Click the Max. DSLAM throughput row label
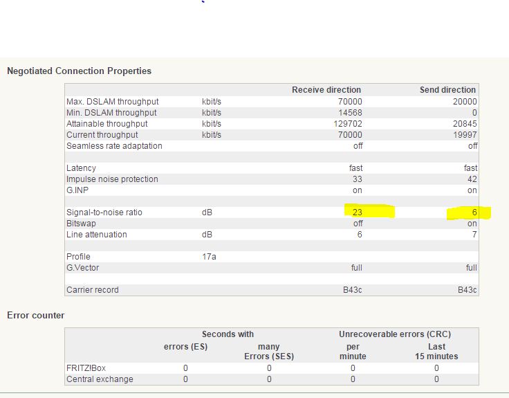 click(112, 102)
